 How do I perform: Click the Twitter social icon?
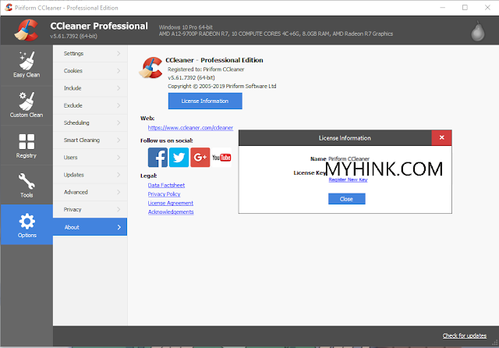tap(179, 158)
